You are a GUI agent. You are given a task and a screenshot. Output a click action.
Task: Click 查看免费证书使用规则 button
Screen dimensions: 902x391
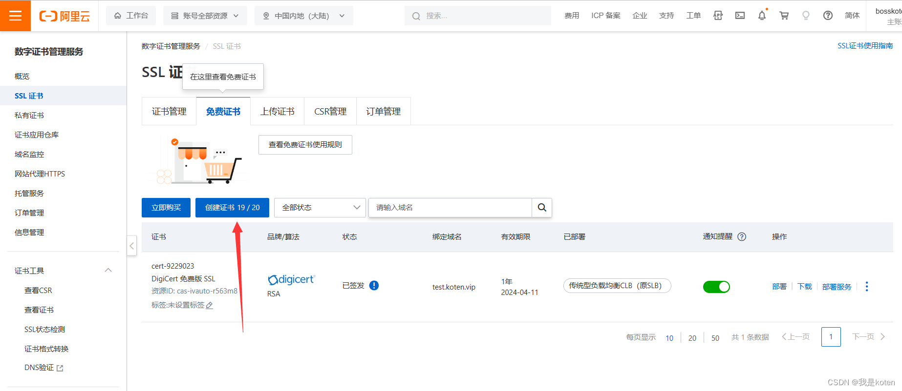[x=305, y=145]
